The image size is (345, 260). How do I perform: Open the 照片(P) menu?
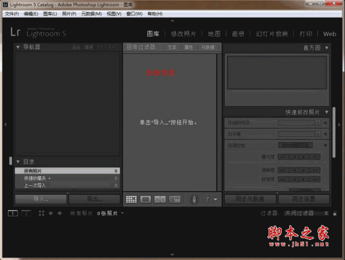(x=69, y=14)
